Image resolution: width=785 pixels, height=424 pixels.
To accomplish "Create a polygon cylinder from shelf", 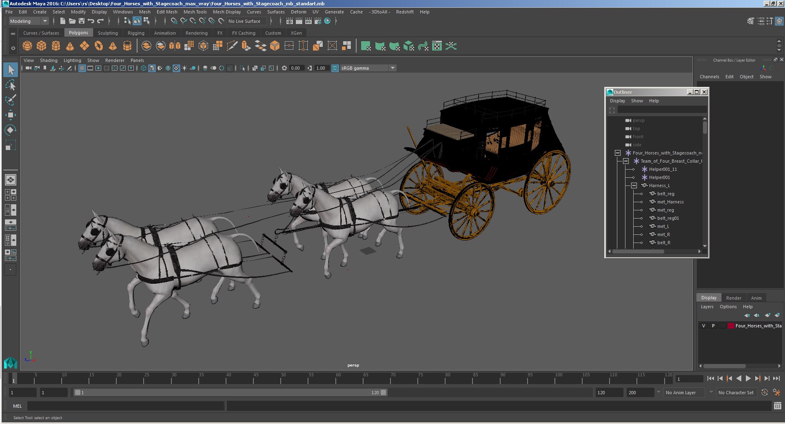I will (x=56, y=46).
